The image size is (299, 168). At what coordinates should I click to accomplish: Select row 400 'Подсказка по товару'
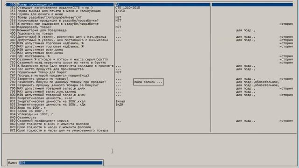149,34
